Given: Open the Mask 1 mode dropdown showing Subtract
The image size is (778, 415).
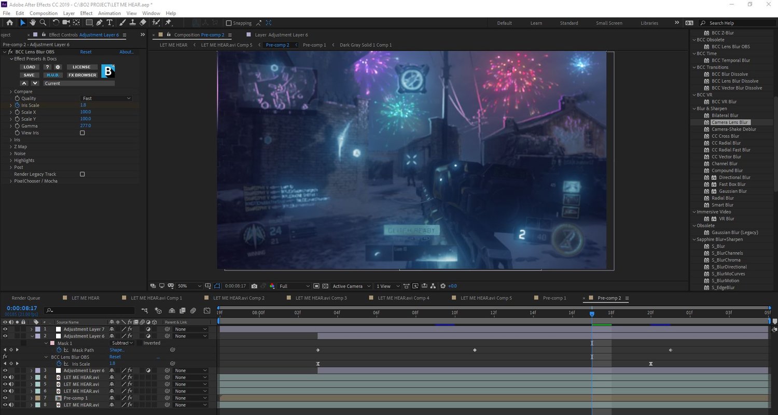Looking at the screenshot, I should 122,343.
